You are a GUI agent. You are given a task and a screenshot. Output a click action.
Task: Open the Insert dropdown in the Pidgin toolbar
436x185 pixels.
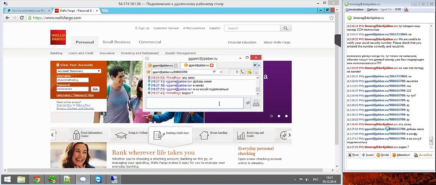tap(368, 155)
